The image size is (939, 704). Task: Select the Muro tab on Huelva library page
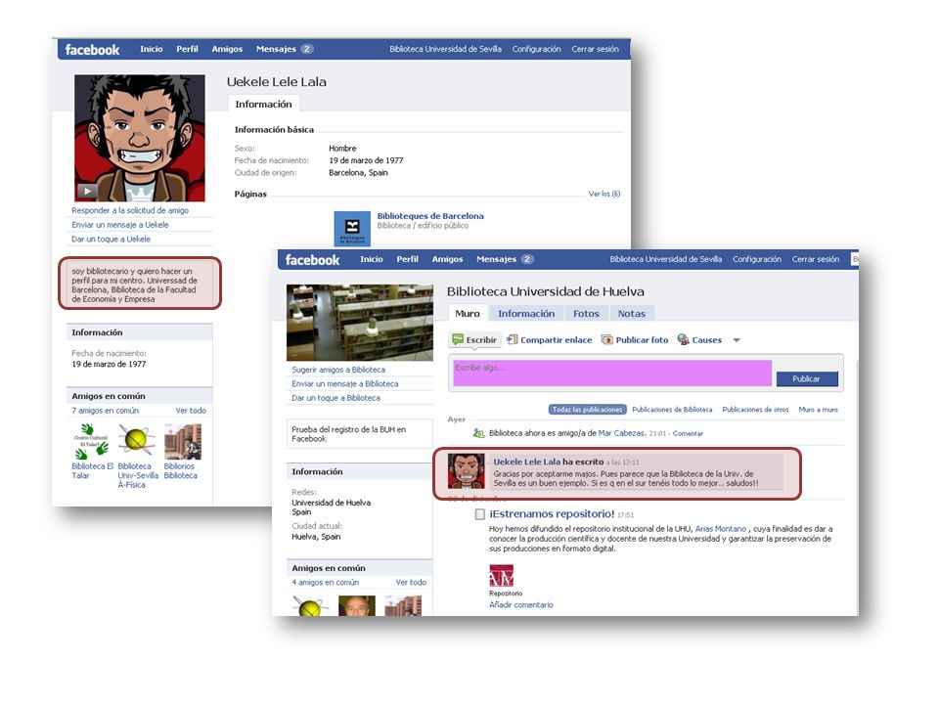[468, 313]
